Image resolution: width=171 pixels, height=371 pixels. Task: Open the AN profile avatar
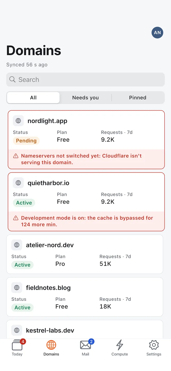(x=157, y=33)
